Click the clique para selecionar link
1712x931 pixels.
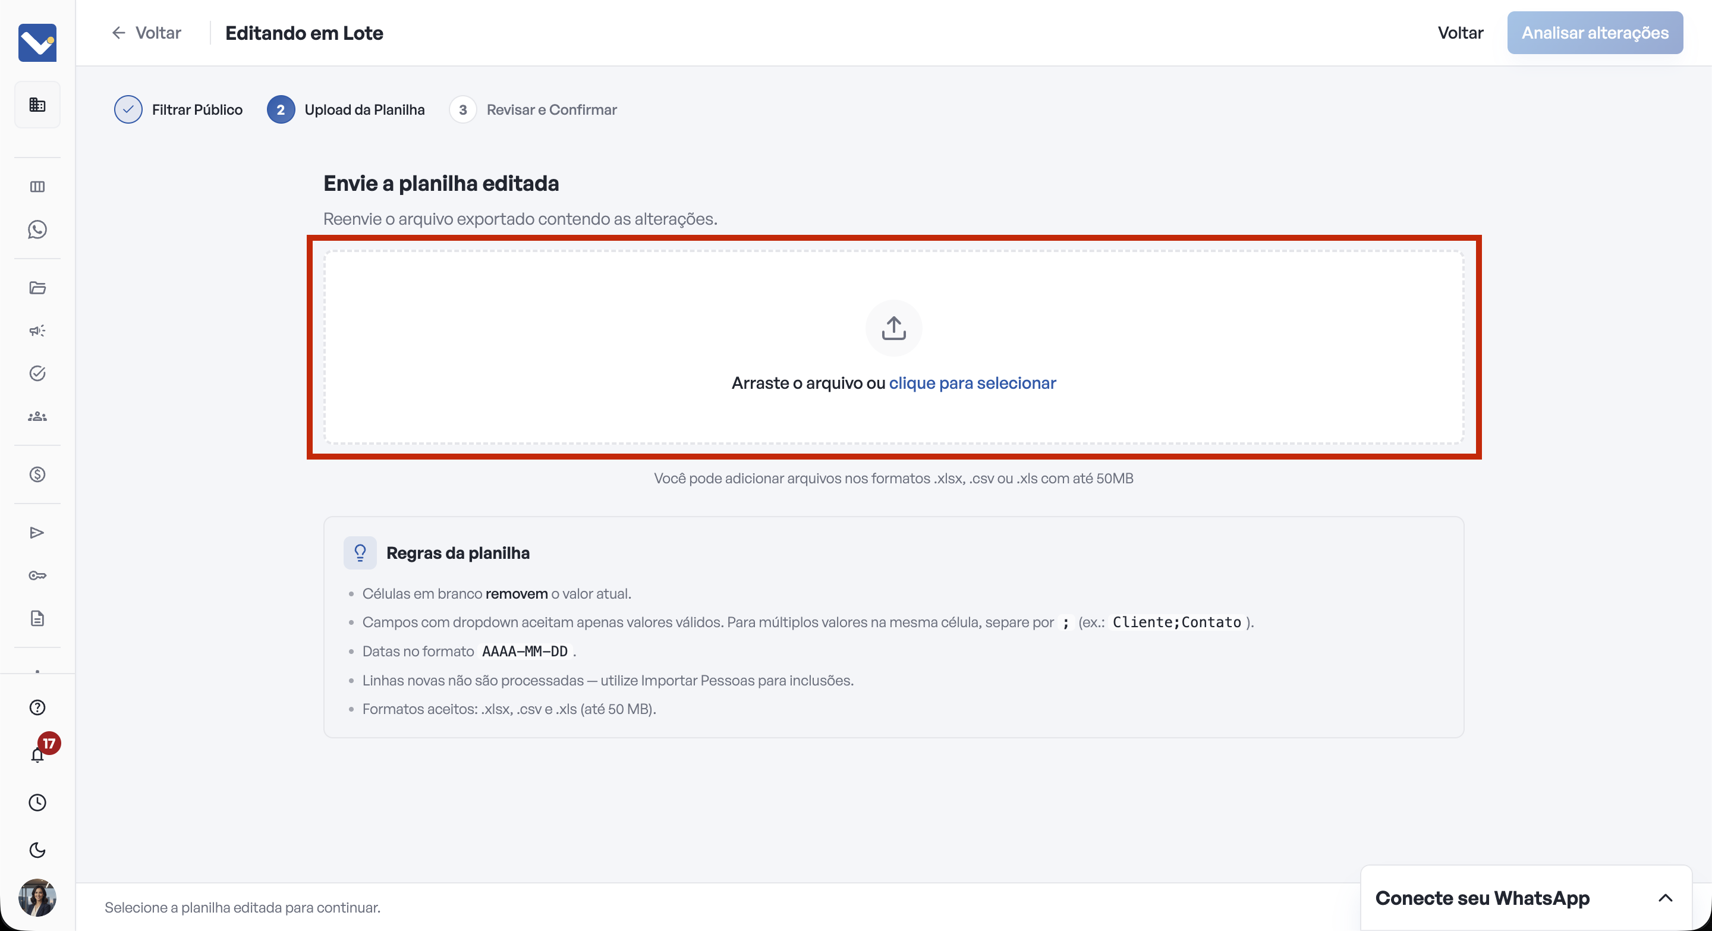click(x=973, y=383)
